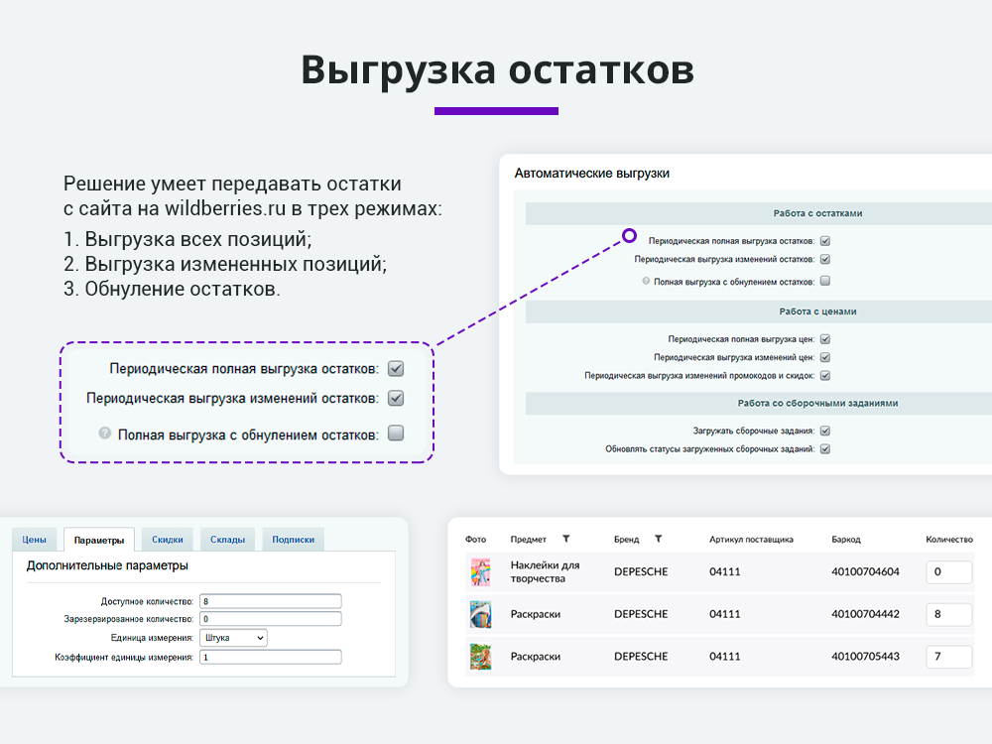
Task: Click the first Раскраски product thumbnail
Action: [481, 614]
